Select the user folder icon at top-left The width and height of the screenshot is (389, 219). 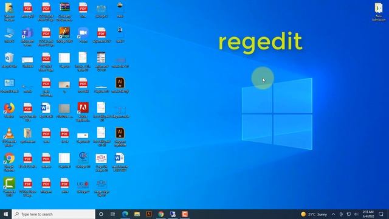[9, 12]
